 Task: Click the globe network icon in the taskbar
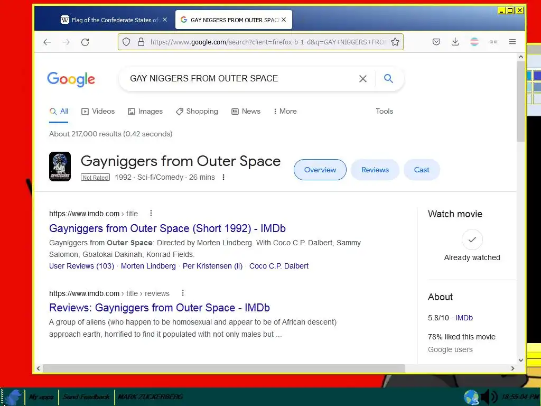471,397
